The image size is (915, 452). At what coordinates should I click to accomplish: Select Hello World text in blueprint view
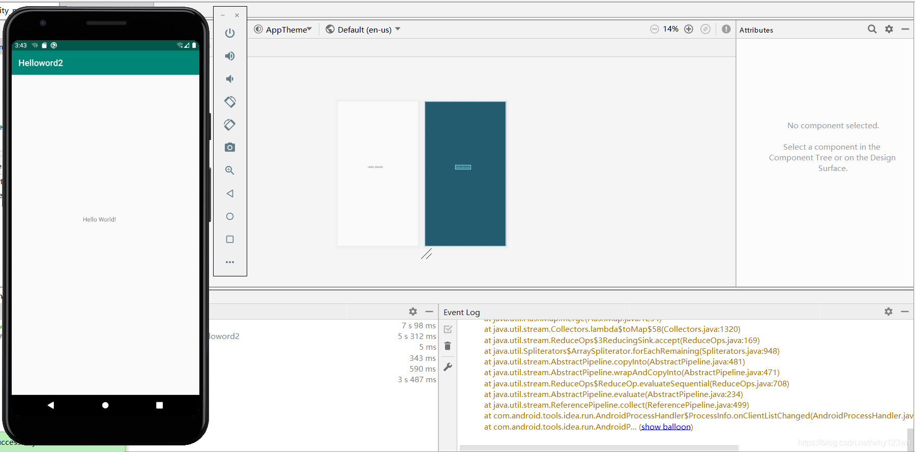463,167
